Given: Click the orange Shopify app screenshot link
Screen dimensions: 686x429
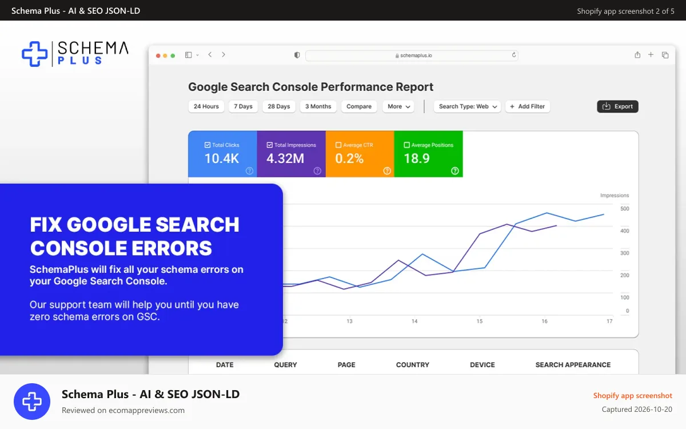Looking at the screenshot, I should pyautogui.click(x=632, y=396).
